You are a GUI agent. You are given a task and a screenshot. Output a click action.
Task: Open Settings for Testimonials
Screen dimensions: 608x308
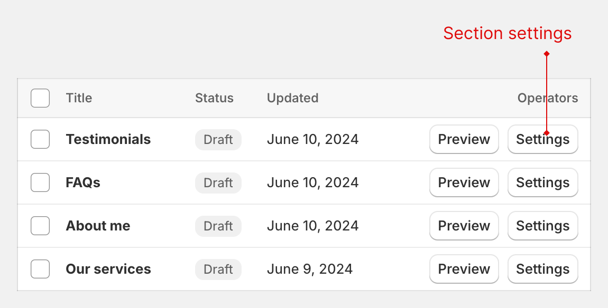542,139
